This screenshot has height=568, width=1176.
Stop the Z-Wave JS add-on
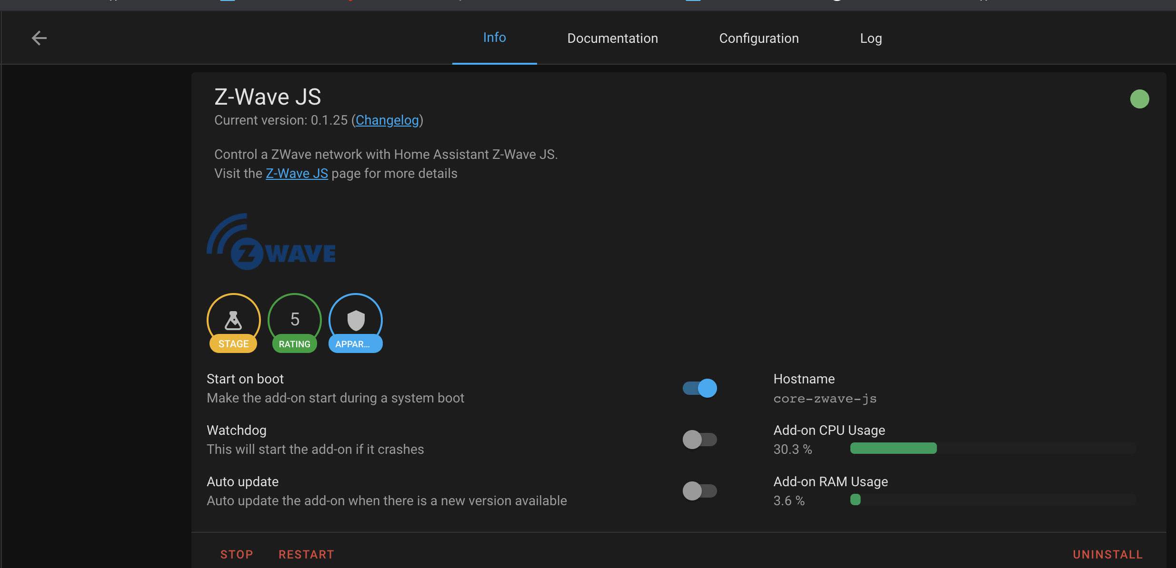click(x=237, y=554)
